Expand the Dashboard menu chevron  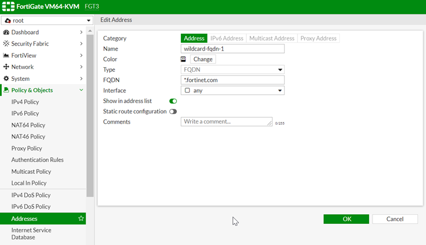tap(81, 32)
